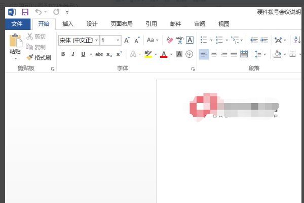Screen dimensions: 304x203
Task: Switch to the 插入 (Insert) tab
Action: pos(68,24)
